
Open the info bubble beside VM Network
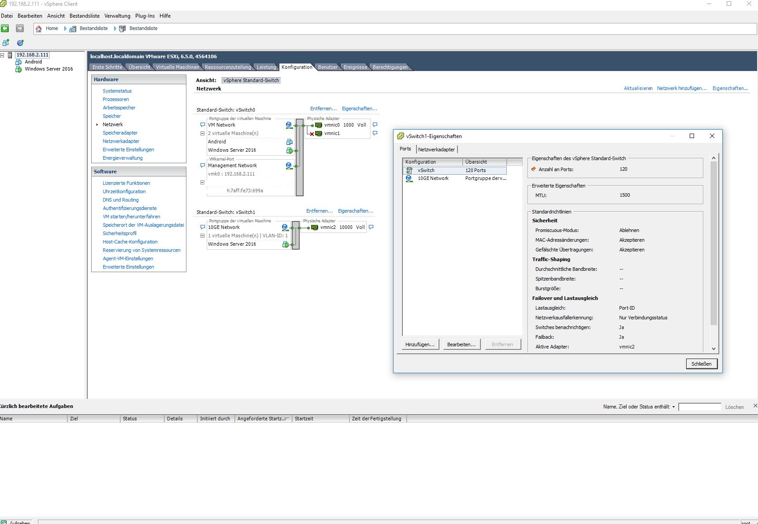[203, 125]
